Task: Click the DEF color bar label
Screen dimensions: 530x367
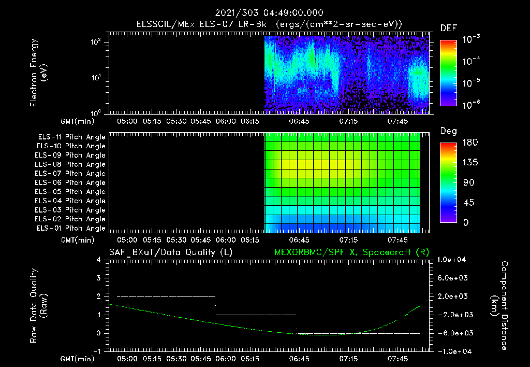Action: [449, 28]
